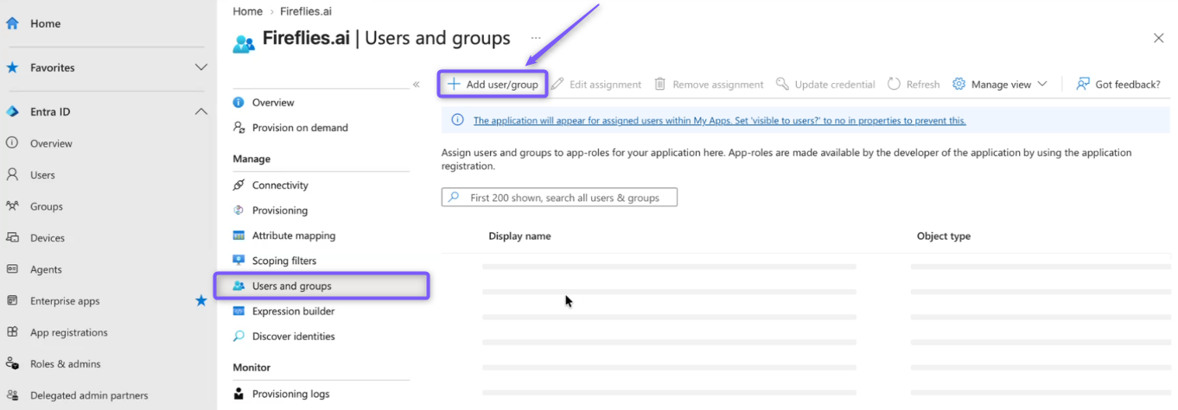Click the Home breadcrumb link
The width and height of the screenshot is (1178, 410).
(x=247, y=11)
